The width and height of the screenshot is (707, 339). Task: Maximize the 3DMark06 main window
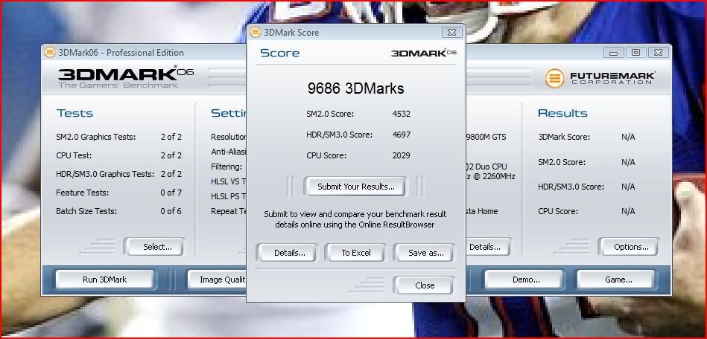[x=635, y=52]
